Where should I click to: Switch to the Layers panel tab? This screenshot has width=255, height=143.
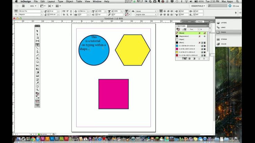click(x=185, y=21)
